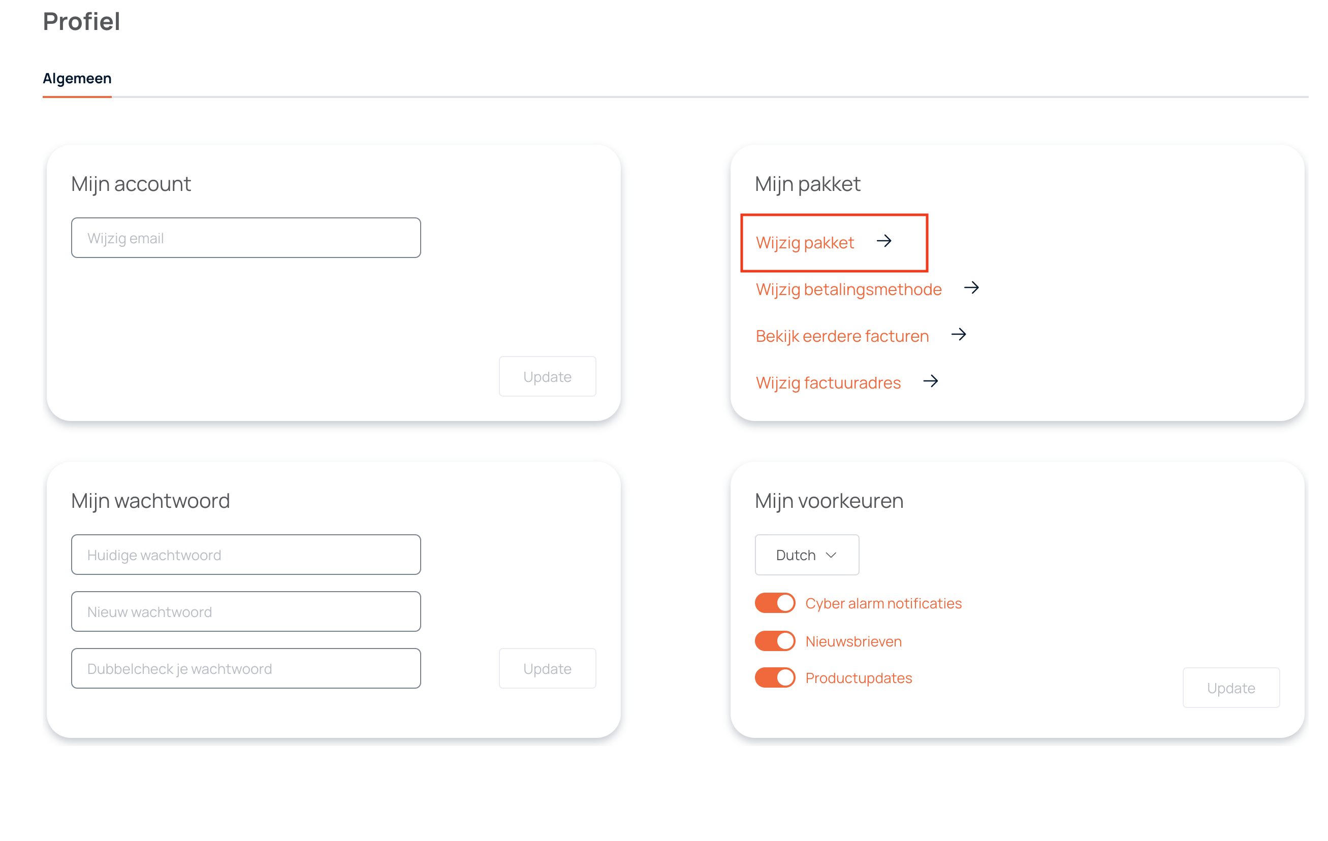Click the arrow next to Wijzig betalingsmethode

point(971,288)
